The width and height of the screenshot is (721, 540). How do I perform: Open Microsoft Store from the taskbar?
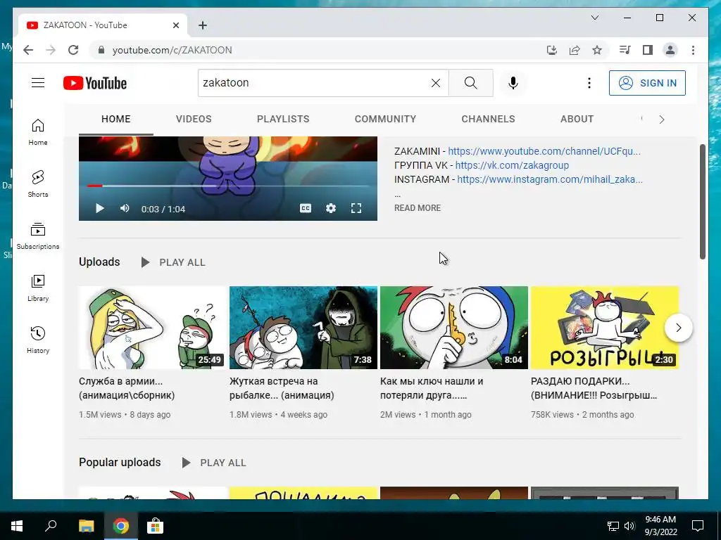click(x=155, y=526)
